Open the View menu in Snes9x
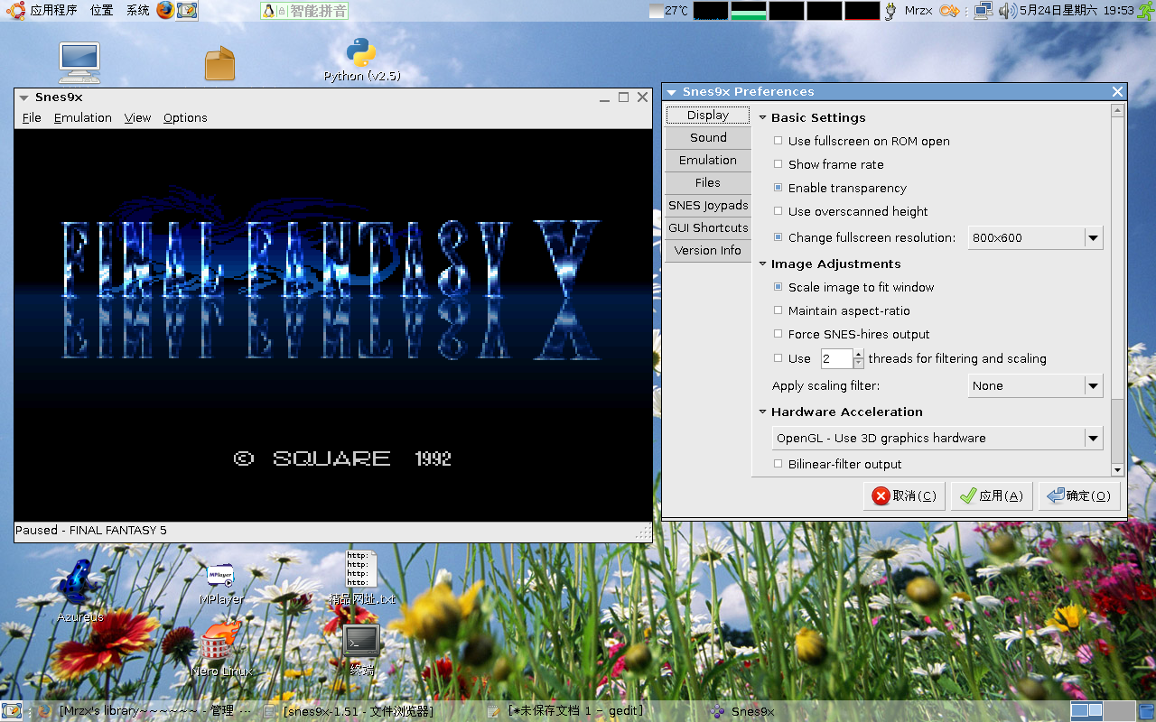Viewport: 1156px width, 722px height. pyautogui.click(x=138, y=117)
